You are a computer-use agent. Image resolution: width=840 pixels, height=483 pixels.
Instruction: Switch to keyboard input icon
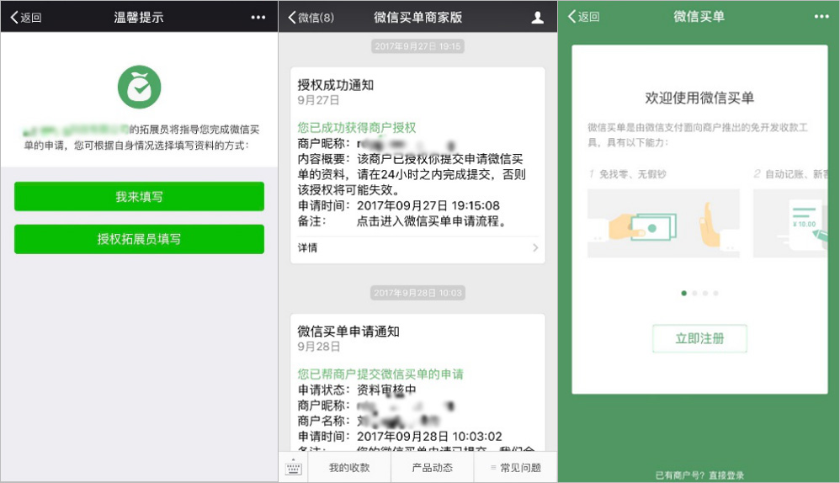[294, 468]
